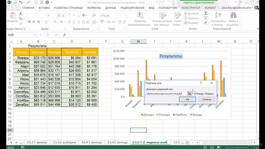
Task: Click the fill color bucket icon
Action: pyautogui.click(x=55, y=22)
